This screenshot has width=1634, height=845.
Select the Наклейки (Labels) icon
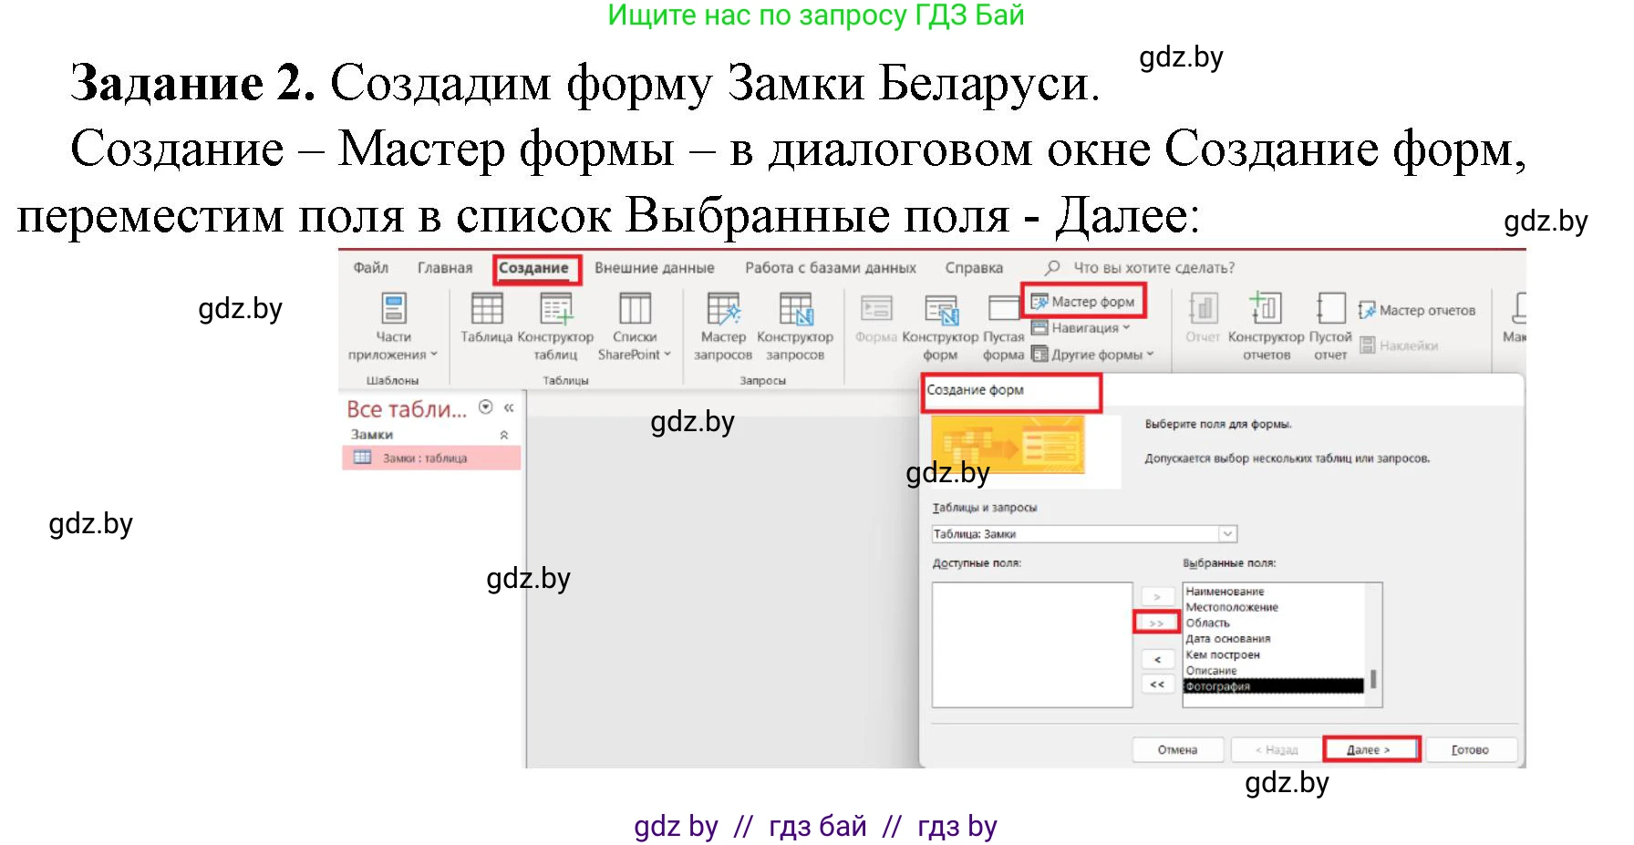(1398, 345)
